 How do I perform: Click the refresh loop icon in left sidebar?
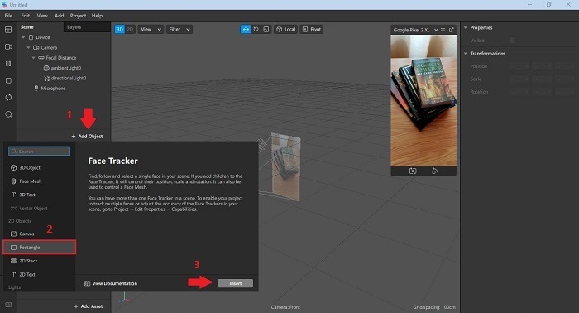(x=8, y=98)
